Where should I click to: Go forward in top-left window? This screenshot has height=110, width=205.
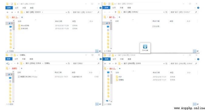pyautogui.click(x=12, y=12)
